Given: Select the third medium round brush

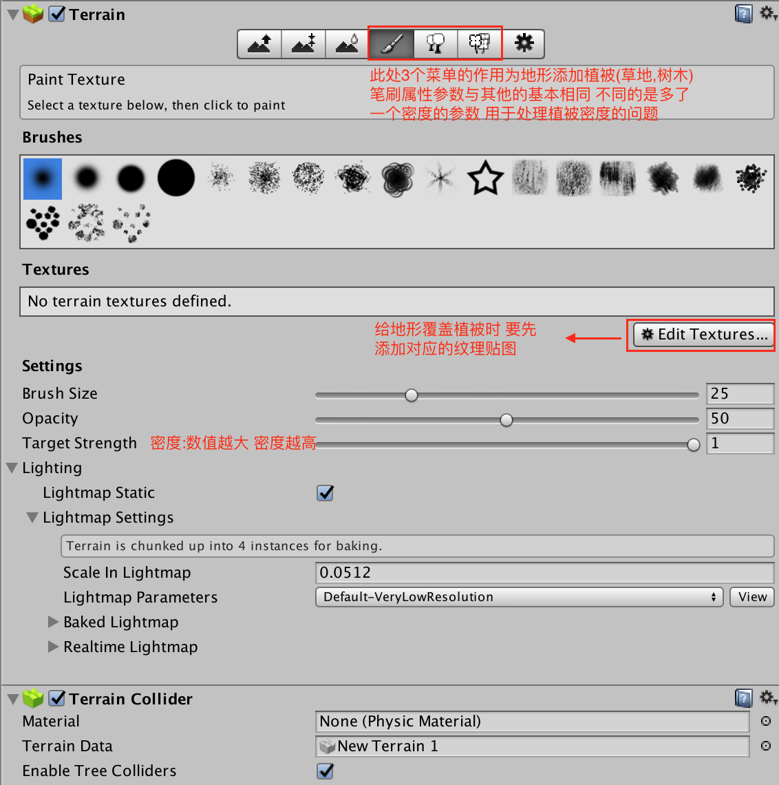Looking at the screenshot, I should tap(131, 179).
